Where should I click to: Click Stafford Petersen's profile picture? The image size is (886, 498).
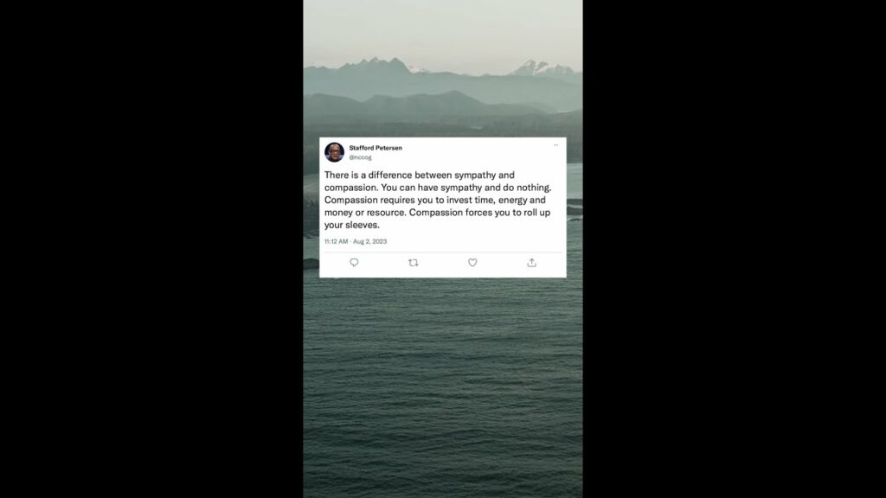334,152
